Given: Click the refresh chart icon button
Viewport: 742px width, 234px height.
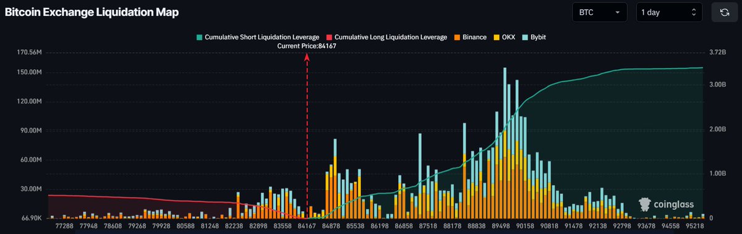Looking at the screenshot, I should 725,12.
